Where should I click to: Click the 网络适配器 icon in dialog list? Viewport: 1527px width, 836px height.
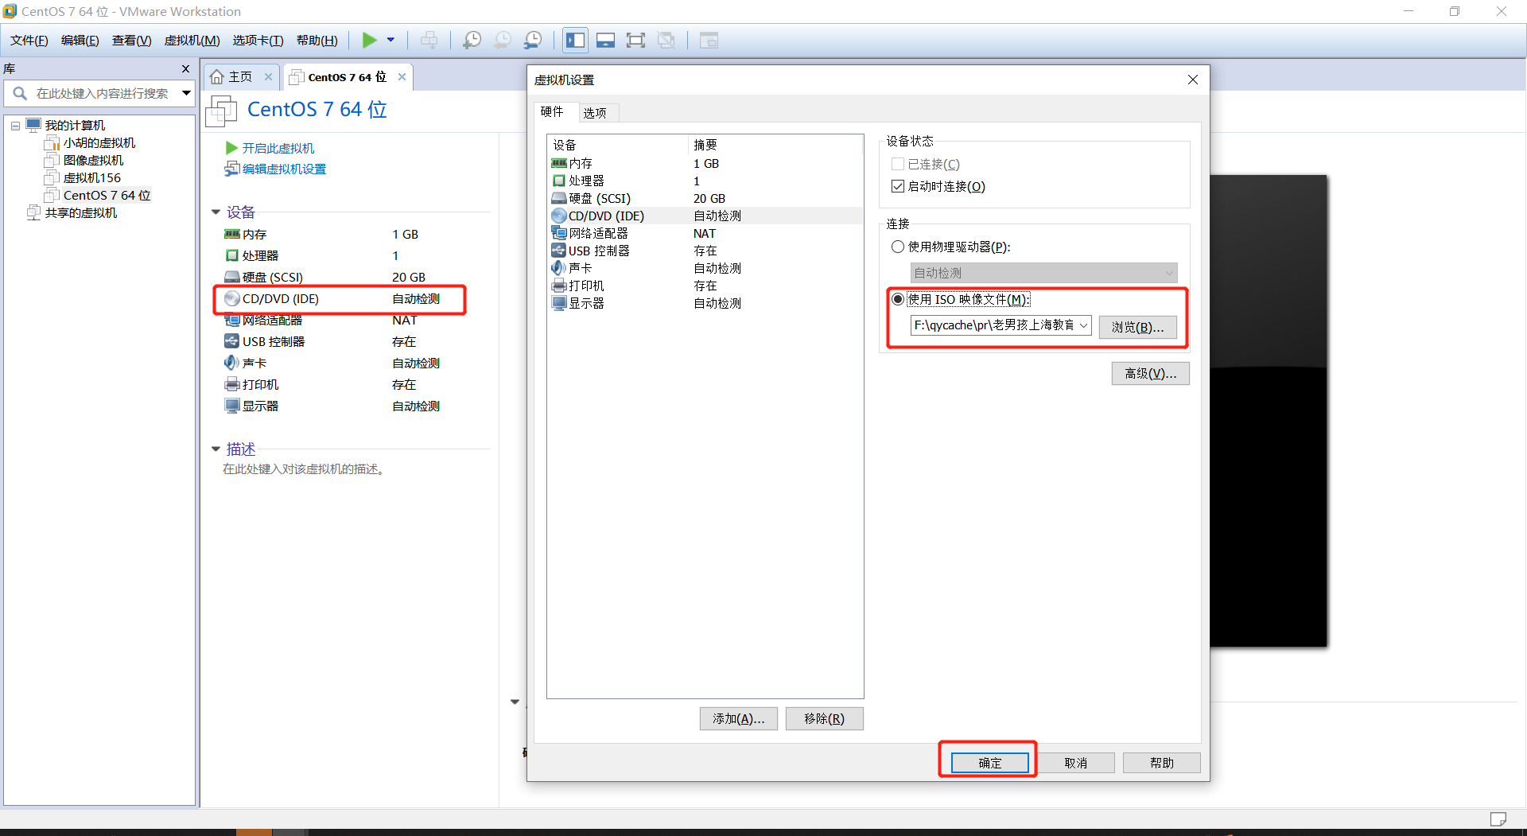pos(559,233)
